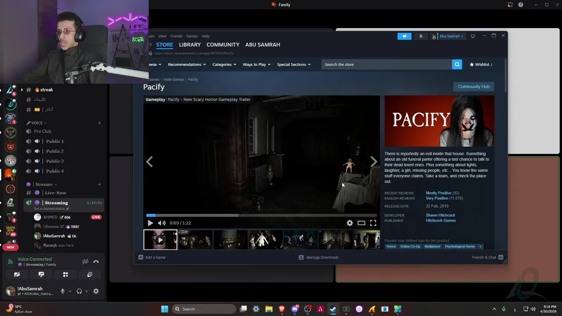Mute the Discord microphone
562x316 pixels.
[62, 291]
